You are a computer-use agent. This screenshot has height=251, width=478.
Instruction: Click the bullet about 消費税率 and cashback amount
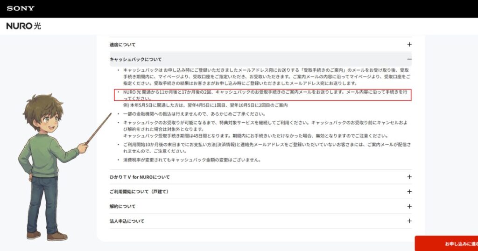tap(191, 160)
